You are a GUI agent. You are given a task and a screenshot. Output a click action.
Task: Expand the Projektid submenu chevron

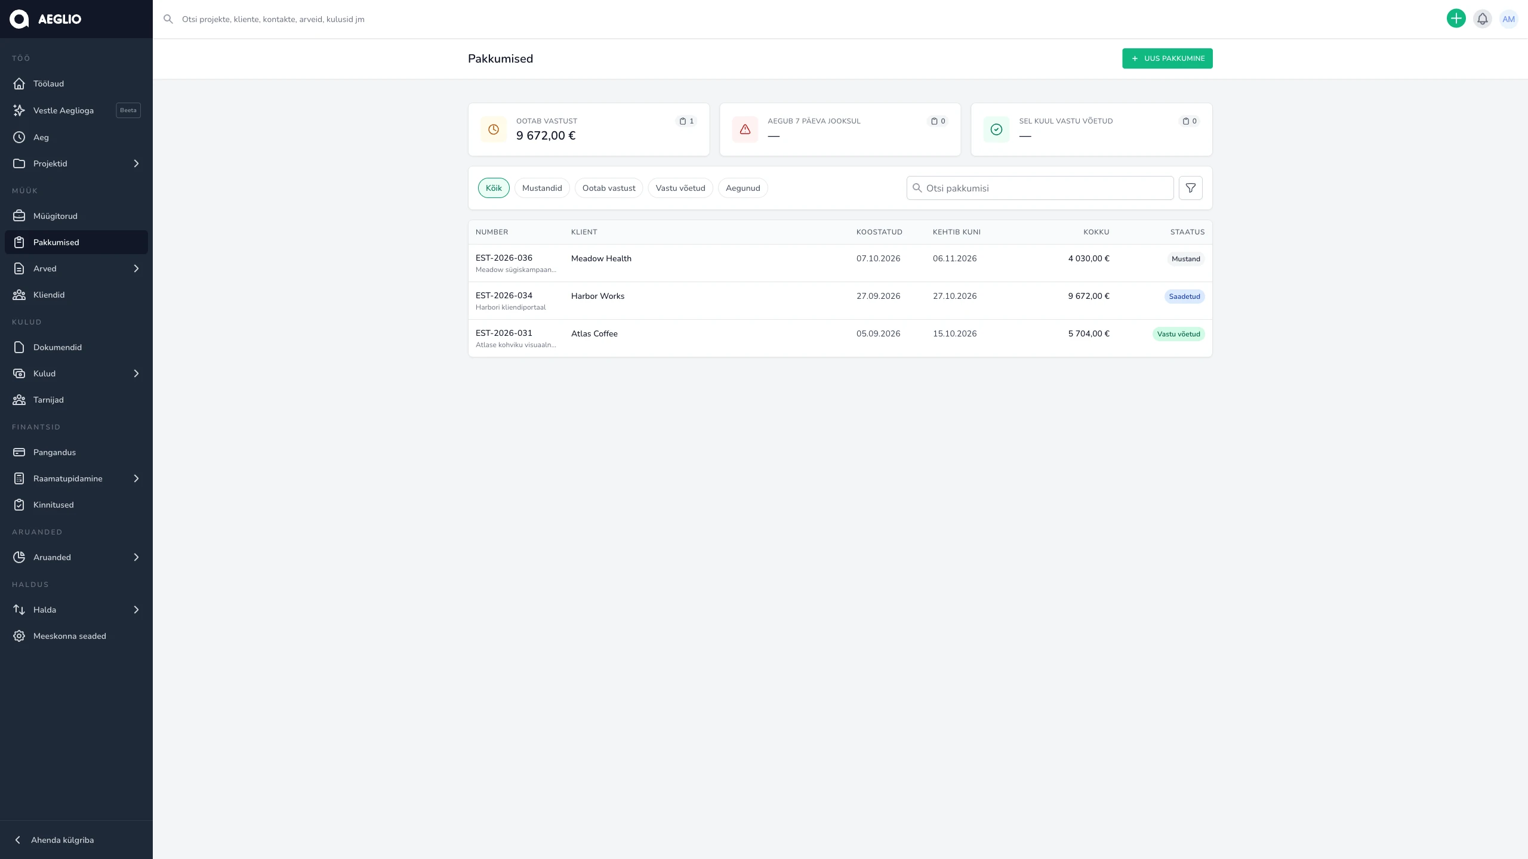136,163
